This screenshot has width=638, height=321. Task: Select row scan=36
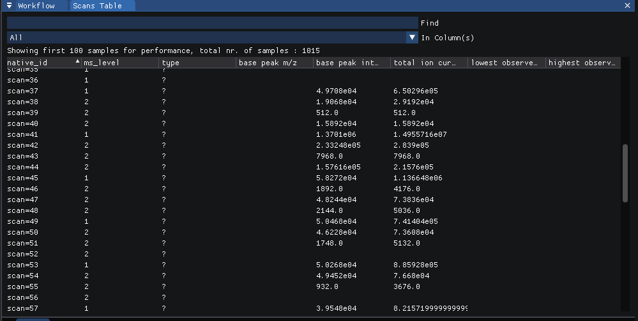[x=314, y=81]
